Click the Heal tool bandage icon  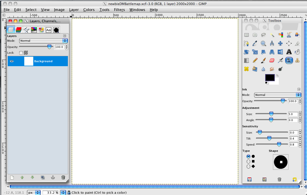tap(246, 69)
